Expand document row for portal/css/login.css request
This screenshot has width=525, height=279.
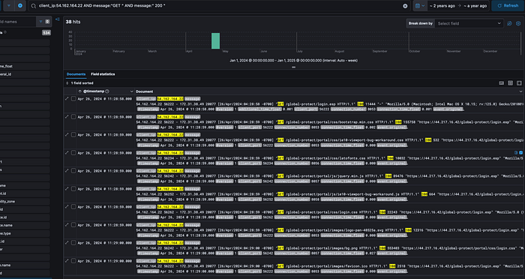click(x=67, y=207)
